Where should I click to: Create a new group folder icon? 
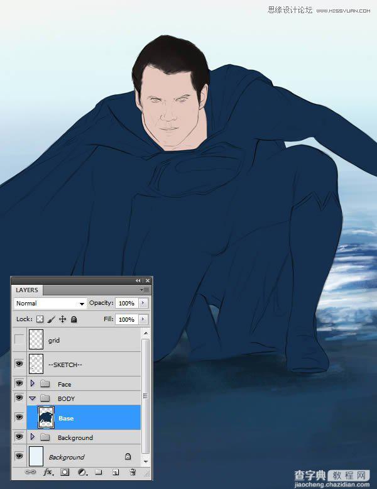[x=99, y=472]
